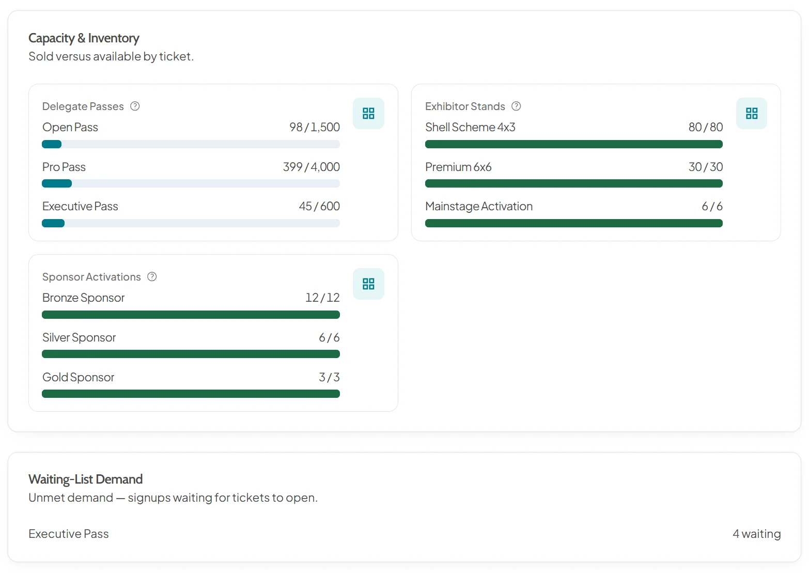The height and width of the screenshot is (573, 809).
Task: Select the 'Bronze Sponsor' label
Action: click(x=83, y=298)
